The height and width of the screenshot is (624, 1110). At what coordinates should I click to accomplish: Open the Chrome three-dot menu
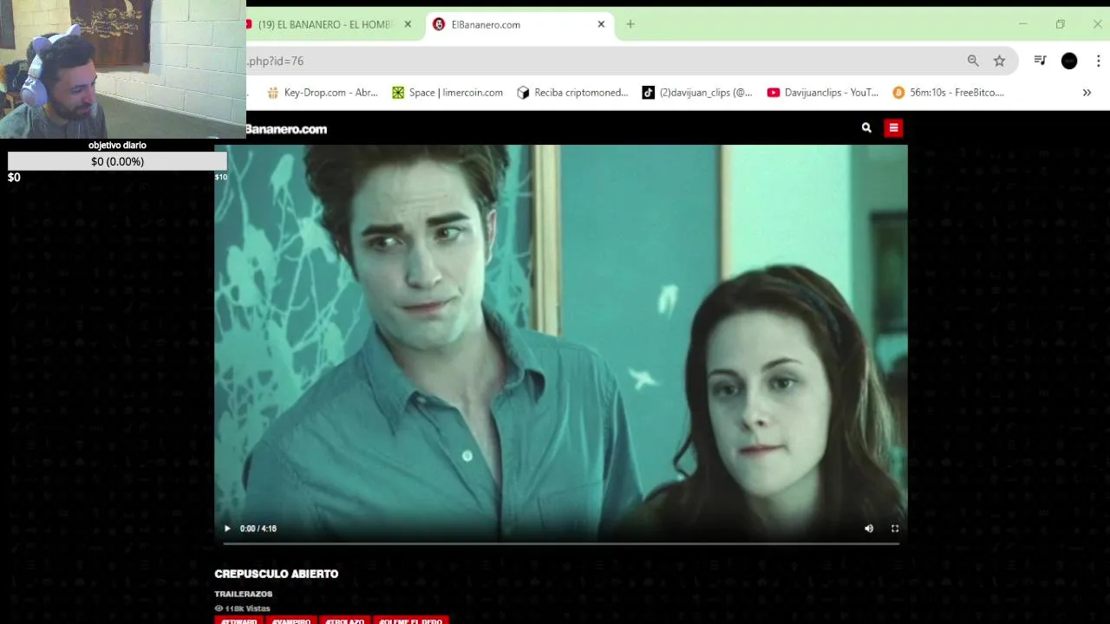(1098, 61)
